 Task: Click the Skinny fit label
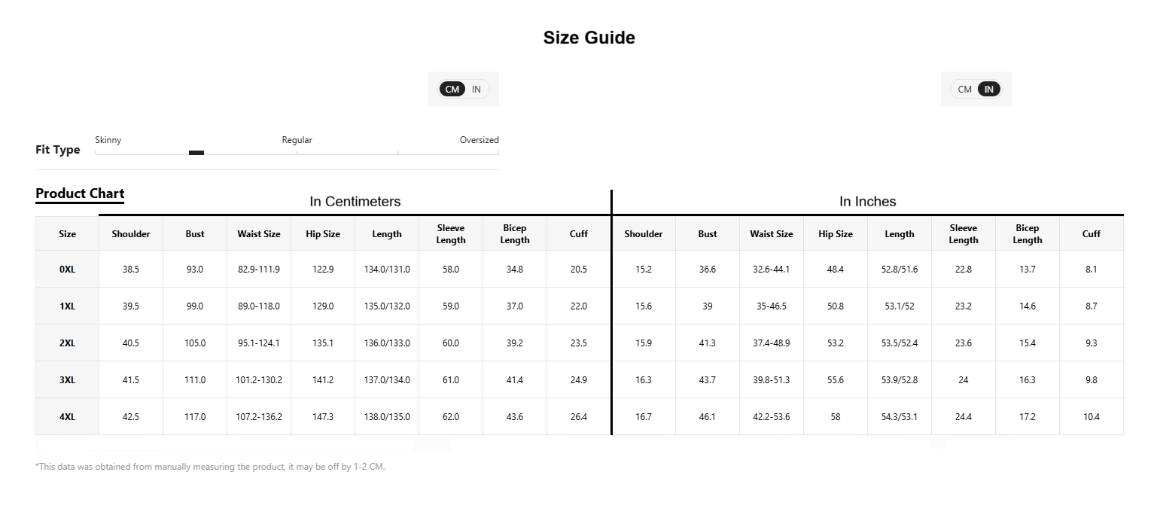[x=108, y=140]
